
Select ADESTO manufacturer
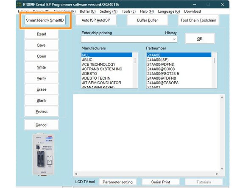[107, 74]
